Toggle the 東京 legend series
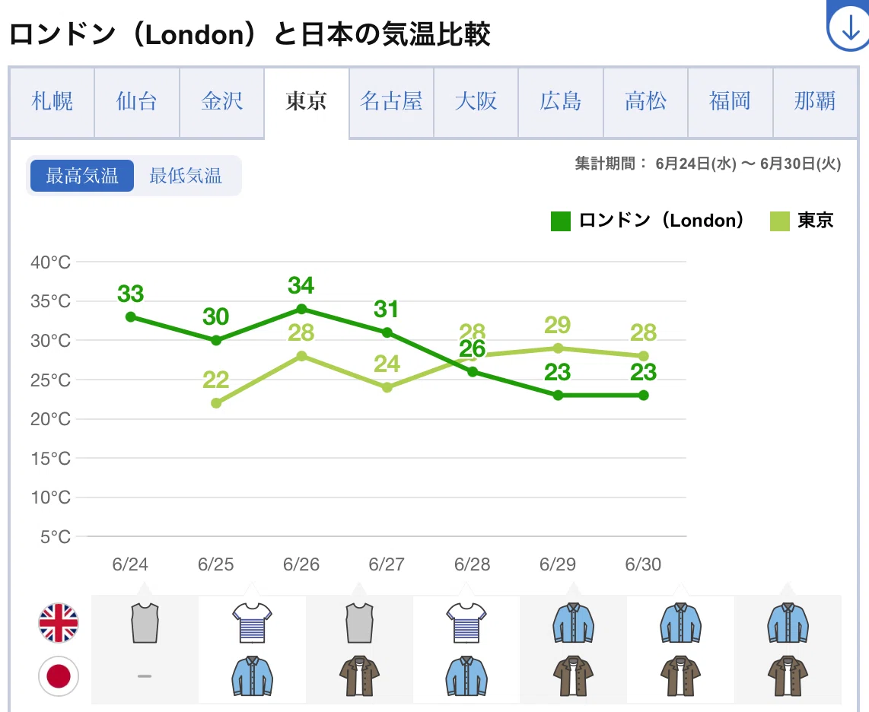This screenshot has width=869, height=712. 802,221
